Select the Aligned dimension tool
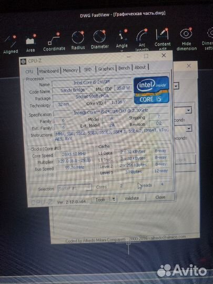The image size is (213, 284). point(11,44)
